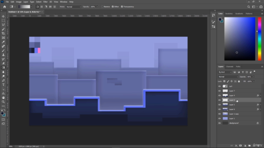Select the Gradient tool in the toolbox
The image size is (264, 148).
point(3,67)
